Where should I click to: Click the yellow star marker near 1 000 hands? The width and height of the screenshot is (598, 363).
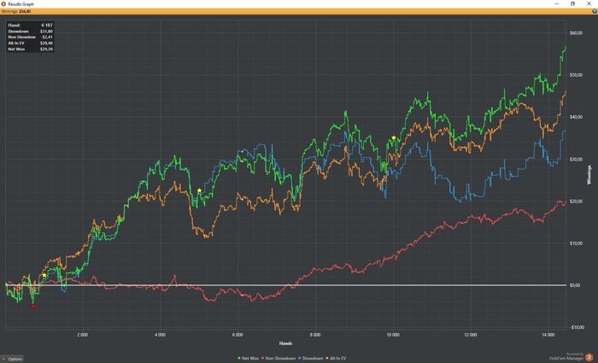click(x=44, y=275)
